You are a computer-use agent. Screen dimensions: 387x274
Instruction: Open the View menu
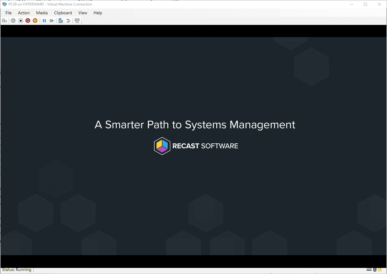(83, 13)
